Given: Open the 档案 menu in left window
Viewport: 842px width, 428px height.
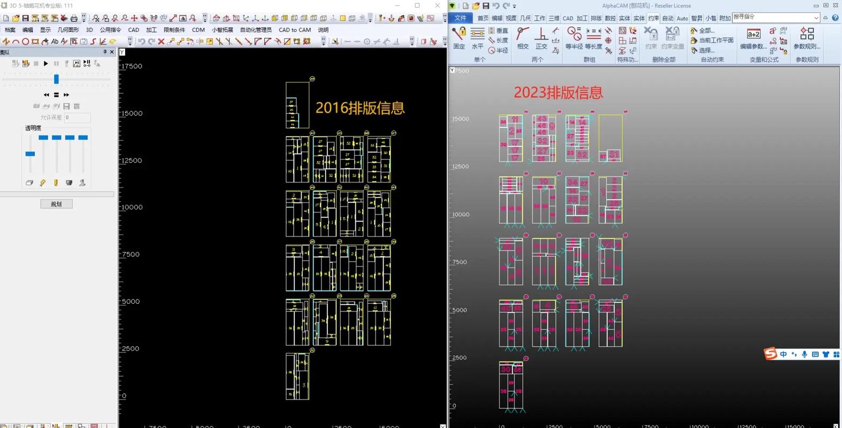Looking at the screenshot, I should 10,30.
